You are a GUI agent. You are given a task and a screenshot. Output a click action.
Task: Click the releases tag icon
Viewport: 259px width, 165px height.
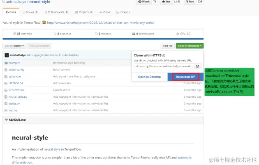click(x=96, y=34)
